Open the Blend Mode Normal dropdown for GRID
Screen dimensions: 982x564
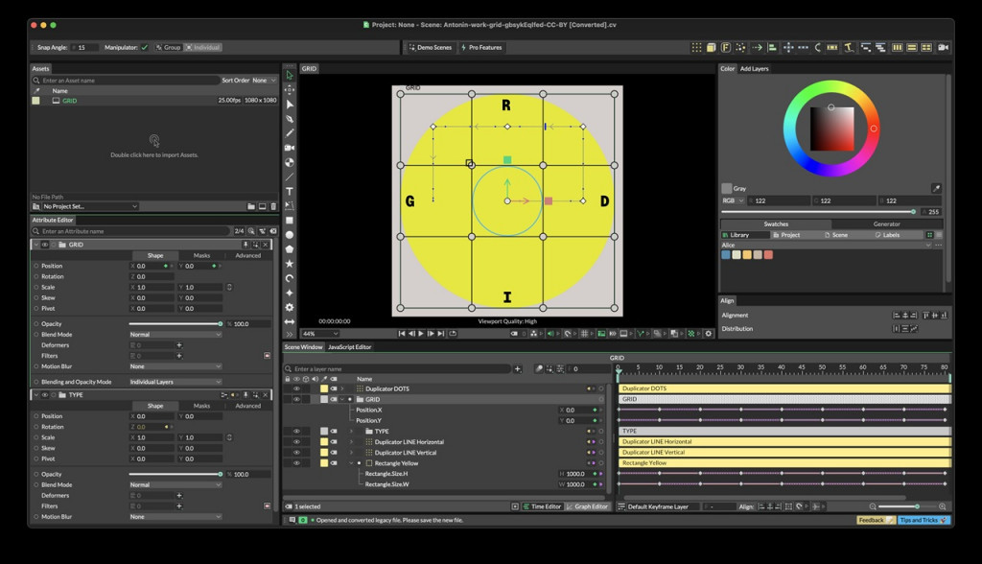176,335
